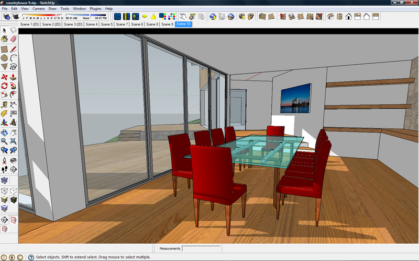The height and width of the screenshot is (261, 419).
Task: Open the Camera menu
Action: 38,8
